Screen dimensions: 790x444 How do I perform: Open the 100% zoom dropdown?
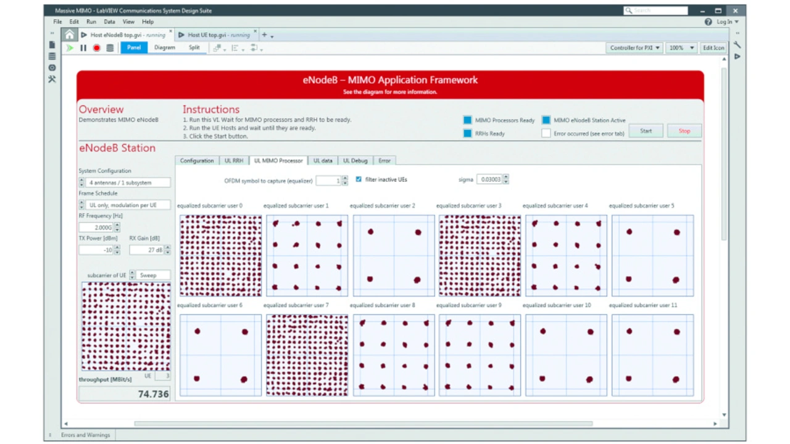[x=681, y=47]
